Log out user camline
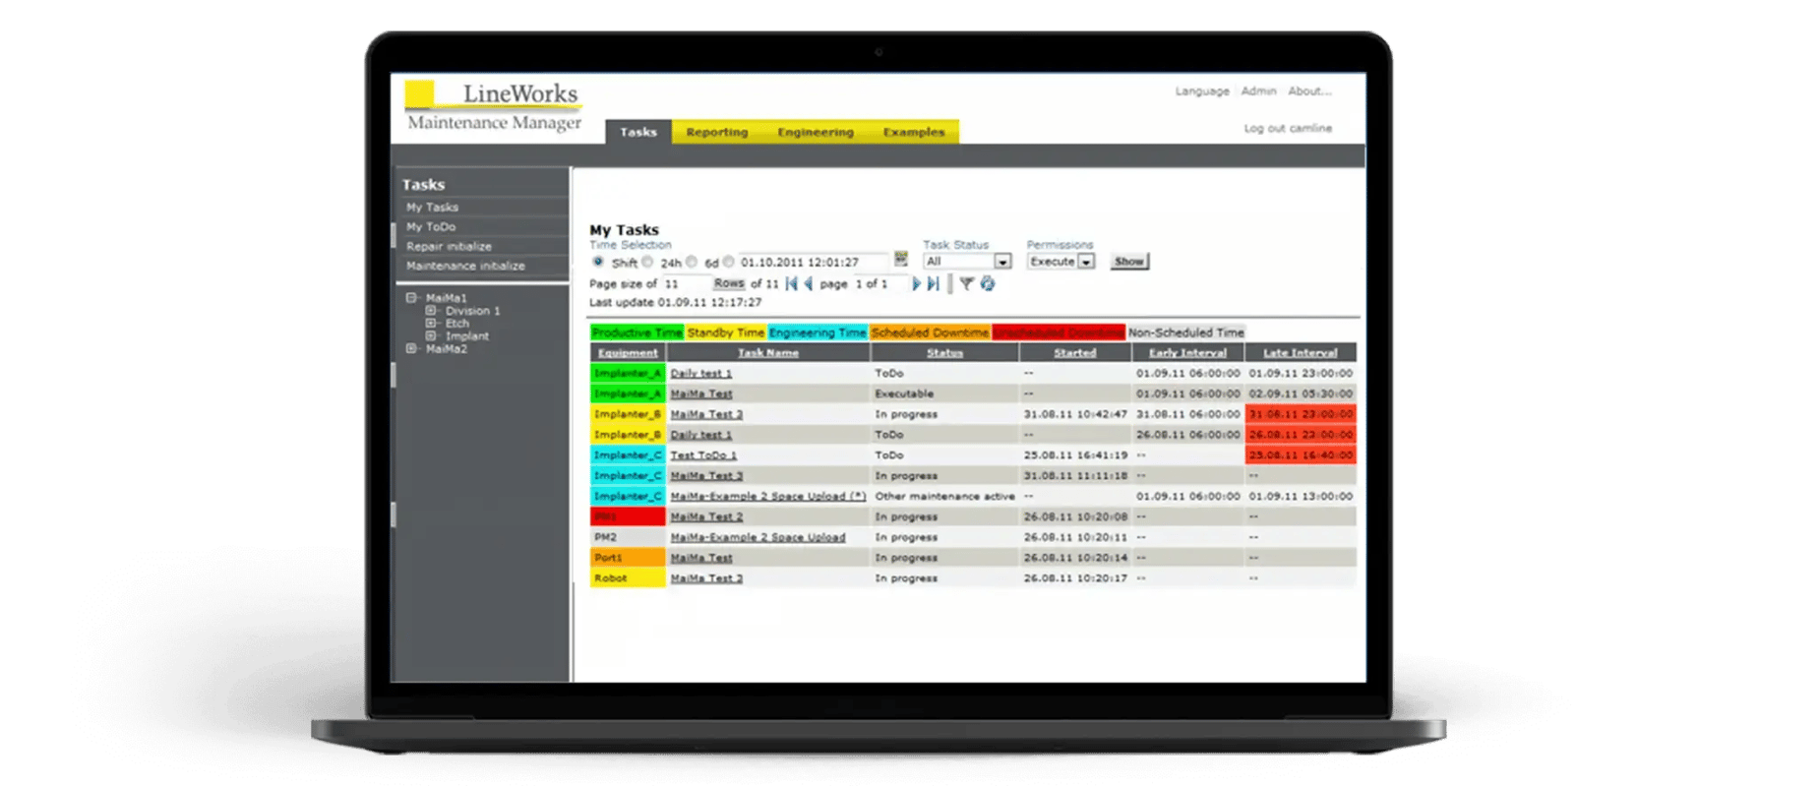 tap(1288, 128)
